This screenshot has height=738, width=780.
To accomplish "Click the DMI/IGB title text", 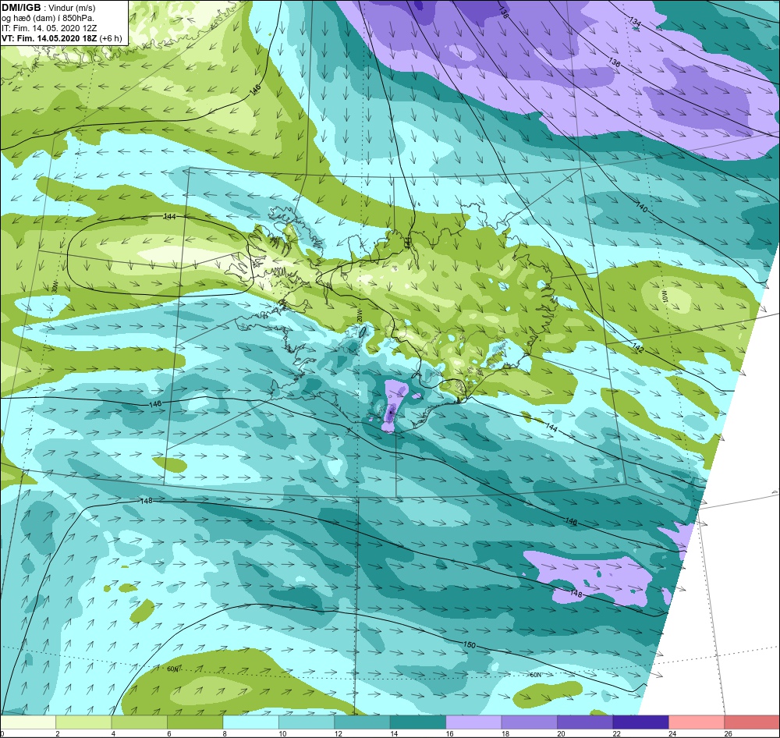I will click(x=21, y=8).
